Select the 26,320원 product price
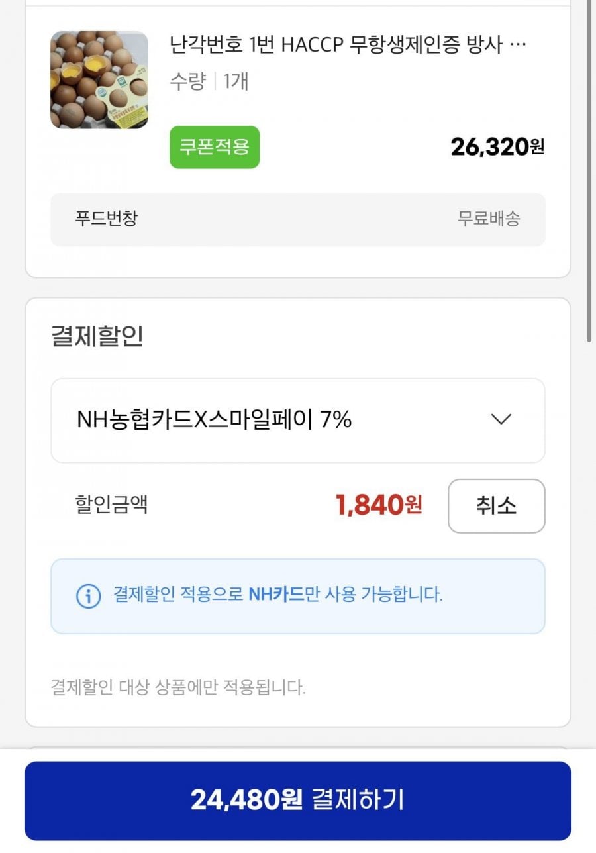Screen dimensions: 596x853 tap(497, 147)
